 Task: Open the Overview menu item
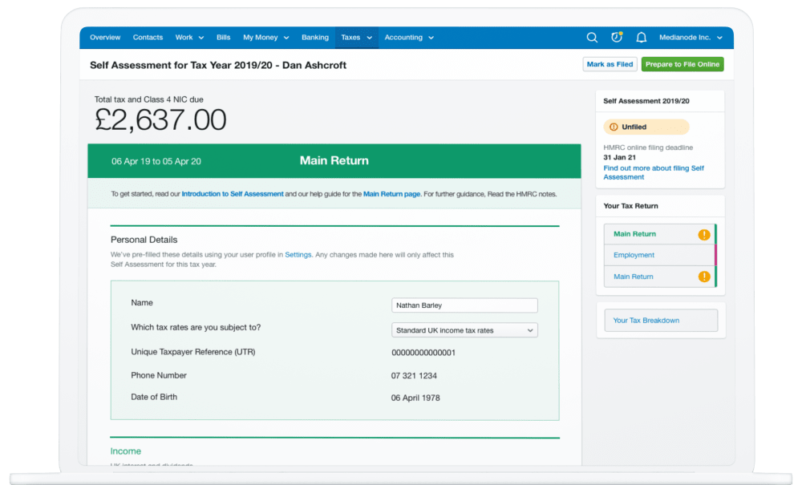(x=105, y=38)
